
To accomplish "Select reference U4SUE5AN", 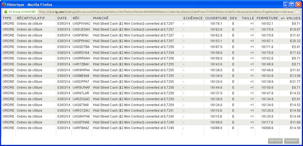I will pyautogui.click(x=81, y=29).
